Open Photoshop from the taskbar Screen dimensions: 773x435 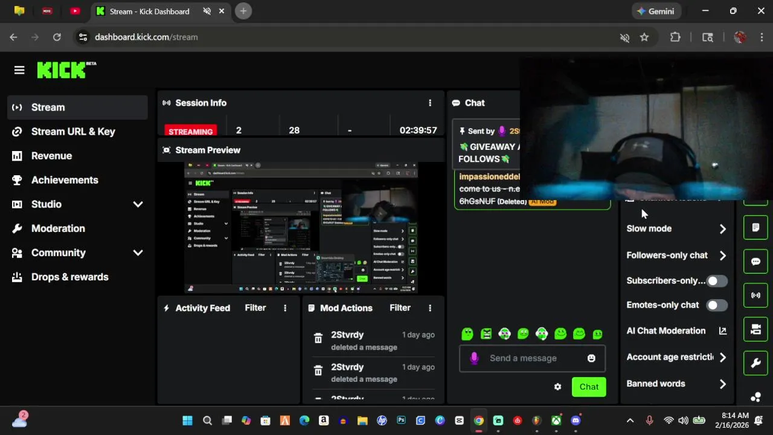click(x=401, y=420)
